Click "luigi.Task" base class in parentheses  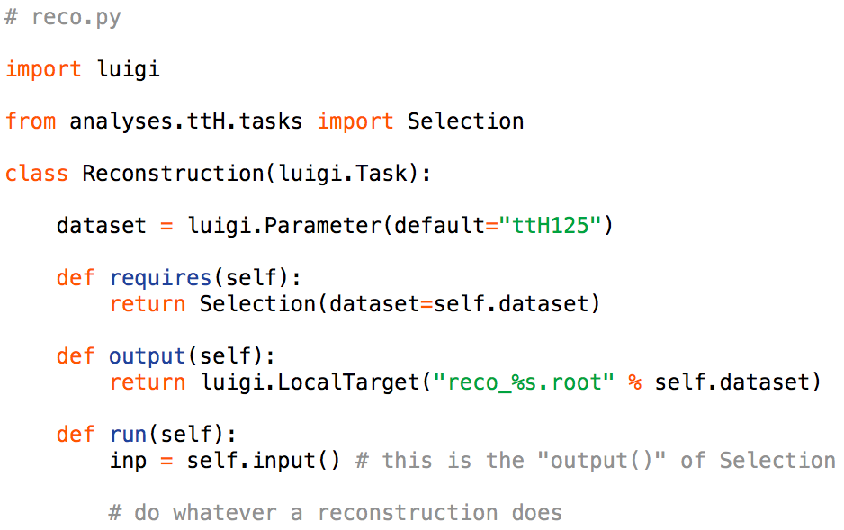pos(343,173)
